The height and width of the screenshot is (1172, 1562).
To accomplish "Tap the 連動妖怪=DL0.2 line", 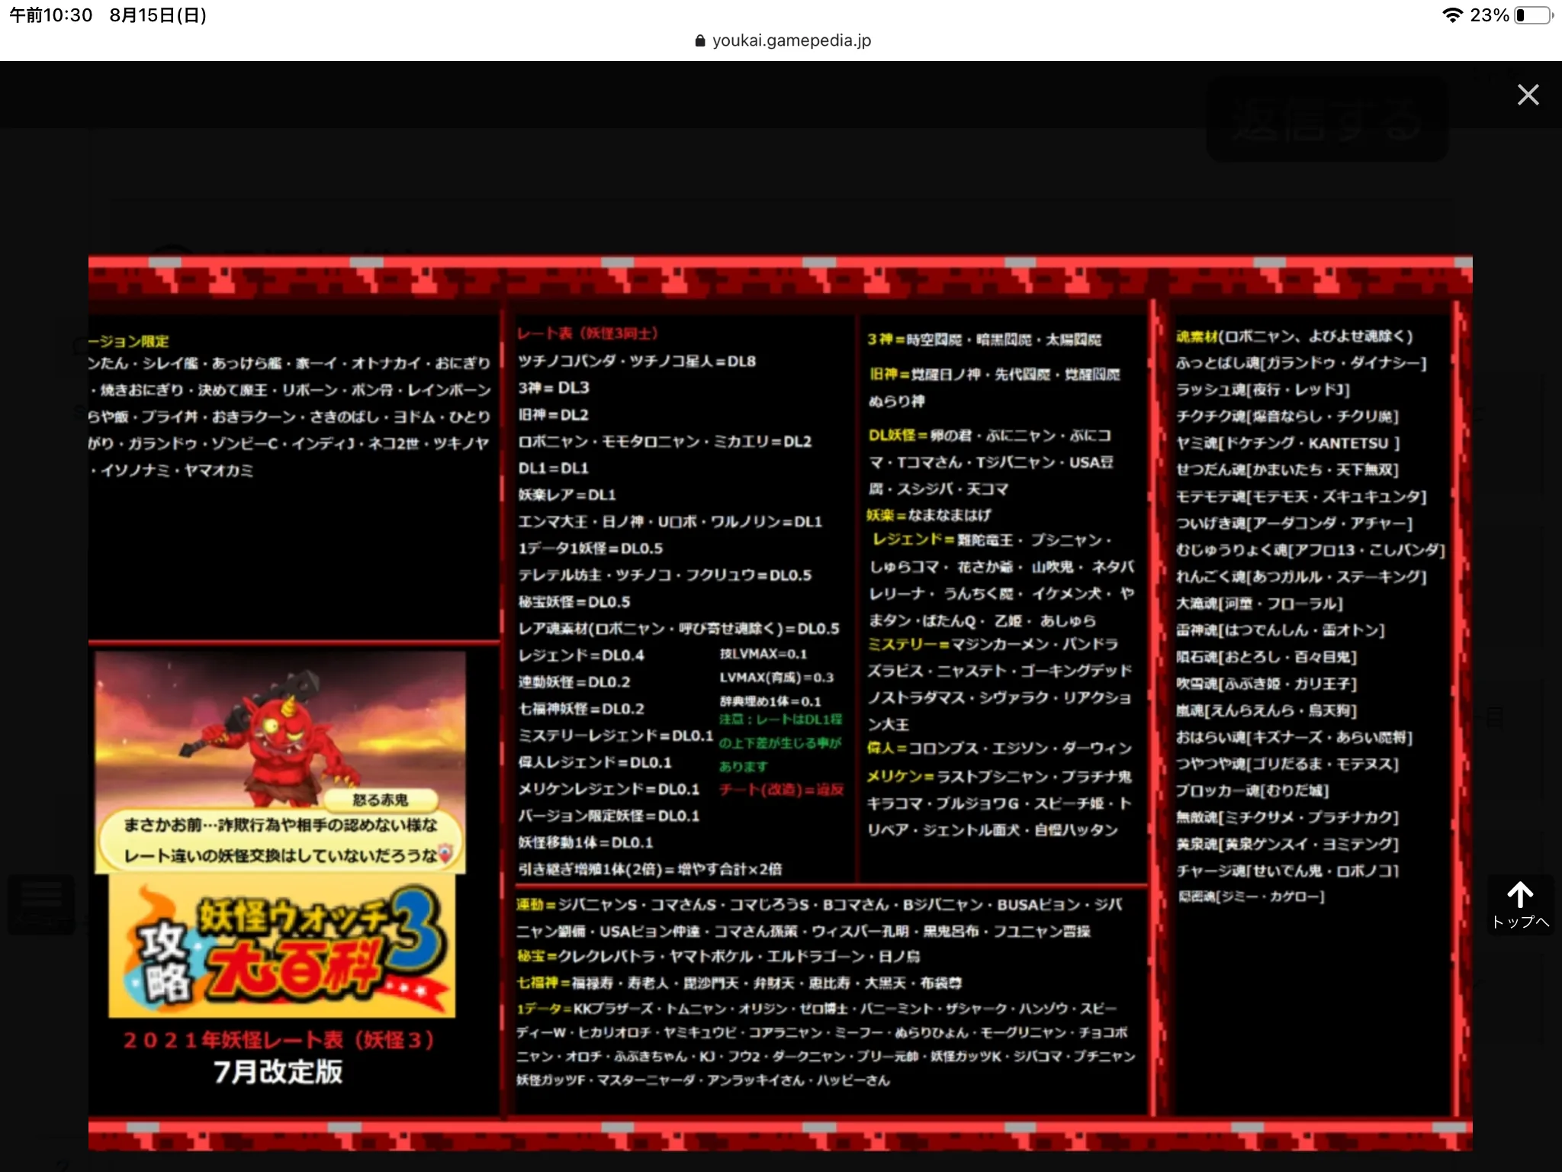I will click(x=574, y=681).
